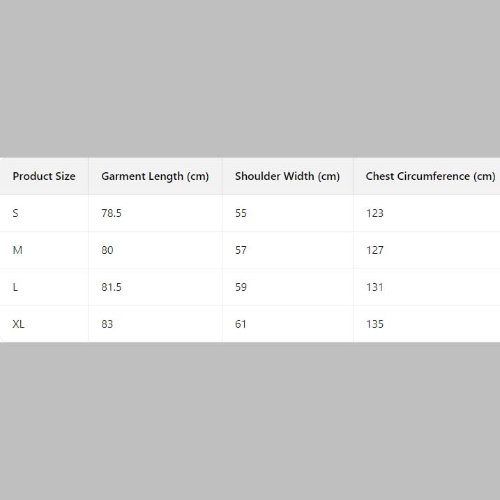Screen dimensions: 500x500
Task: Click garment length value 78.5
Action: [x=112, y=213]
